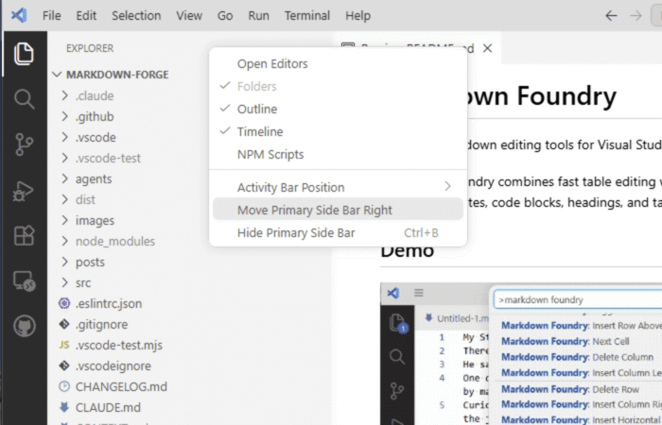Image resolution: width=662 pixels, height=425 pixels.
Task: Open the Edit menu
Action: coord(86,16)
